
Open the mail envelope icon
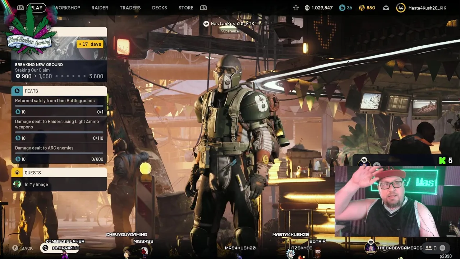pyautogui.click(x=386, y=8)
